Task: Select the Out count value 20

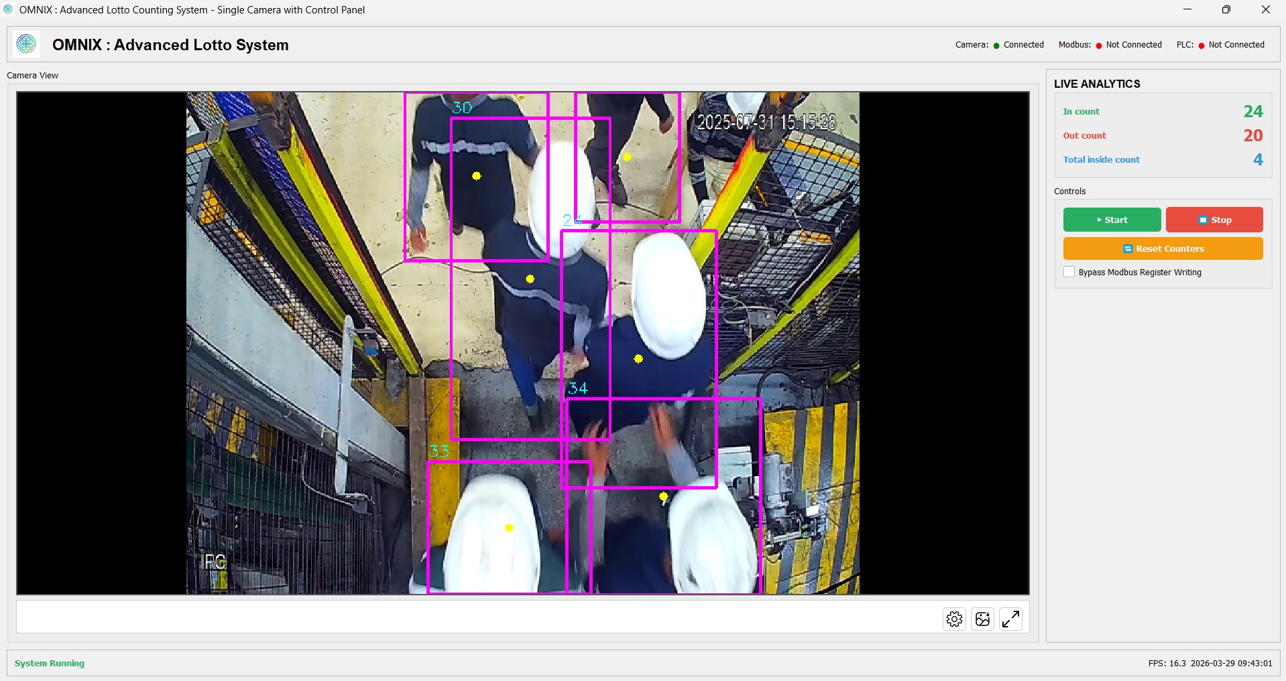Action: click(x=1252, y=135)
